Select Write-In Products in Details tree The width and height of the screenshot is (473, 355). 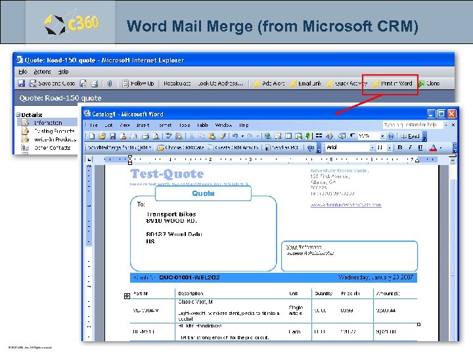pos(49,139)
